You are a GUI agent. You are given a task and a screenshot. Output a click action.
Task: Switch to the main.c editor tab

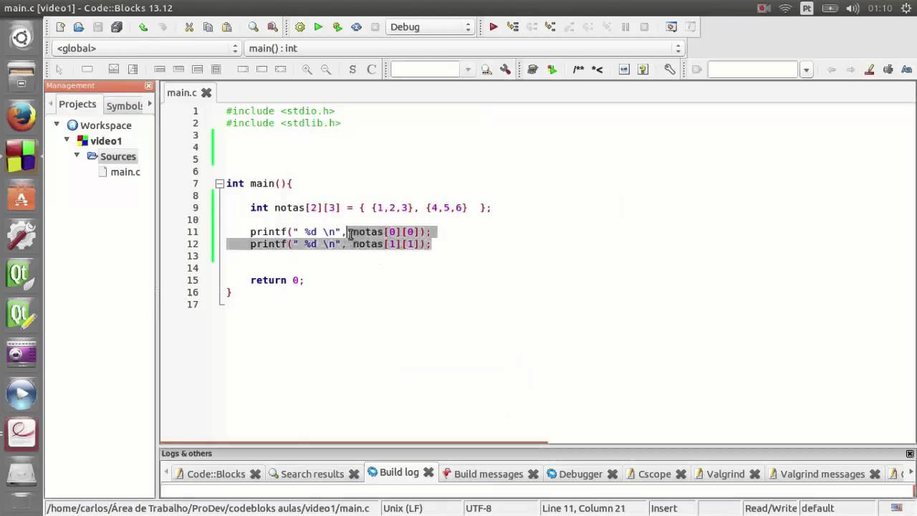(x=182, y=92)
